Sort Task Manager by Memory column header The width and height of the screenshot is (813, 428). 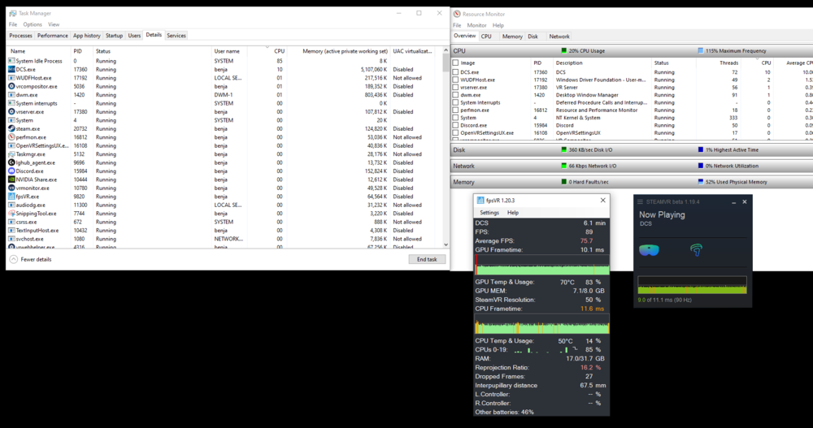pos(338,51)
